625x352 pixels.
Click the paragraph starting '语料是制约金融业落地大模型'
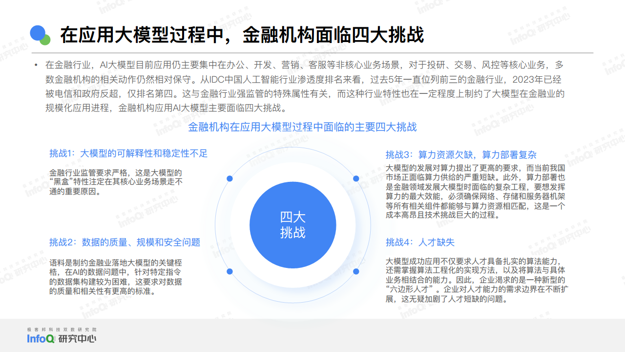(x=116, y=277)
